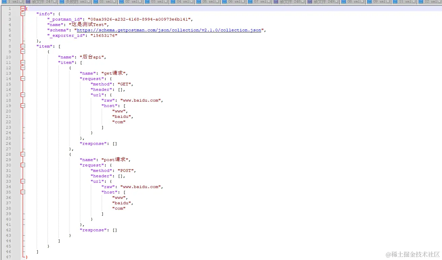This screenshot has height=260, width=442.
Task: Fold the object starting on line 9
Action: (x=23, y=52)
